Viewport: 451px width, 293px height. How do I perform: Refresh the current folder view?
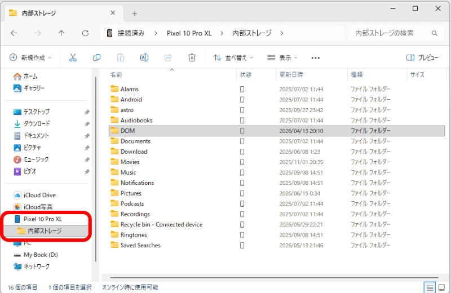(x=85, y=33)
